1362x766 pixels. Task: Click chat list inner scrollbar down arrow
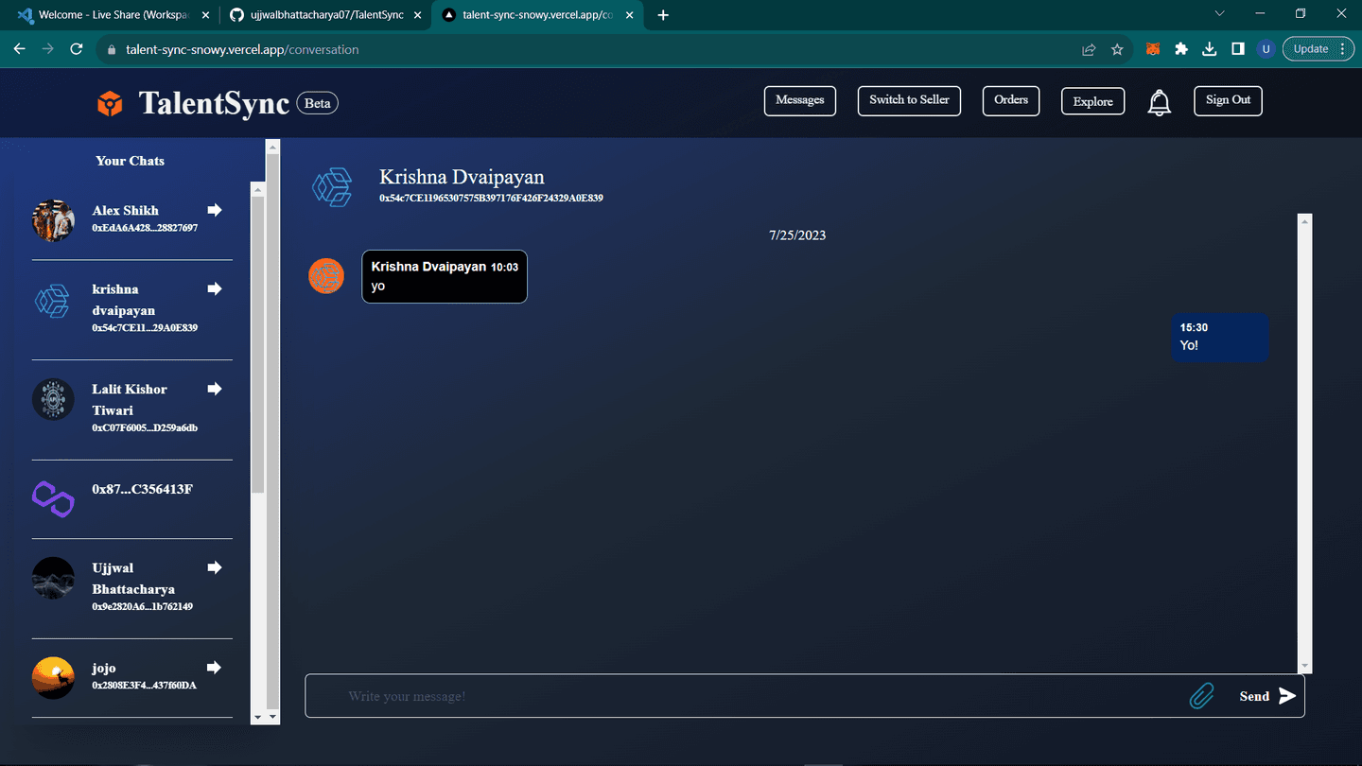tap(257, 718)
